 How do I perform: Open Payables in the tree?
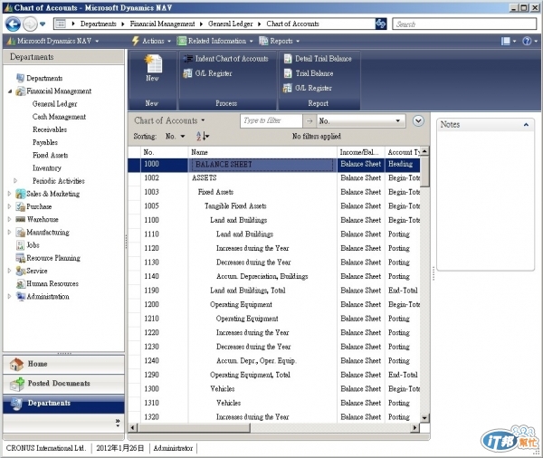point(45,142)
